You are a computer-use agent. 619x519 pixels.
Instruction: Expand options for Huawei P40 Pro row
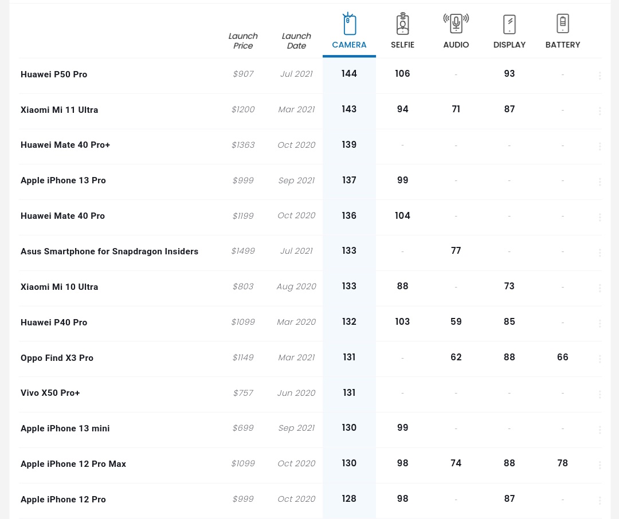point(600,323)
